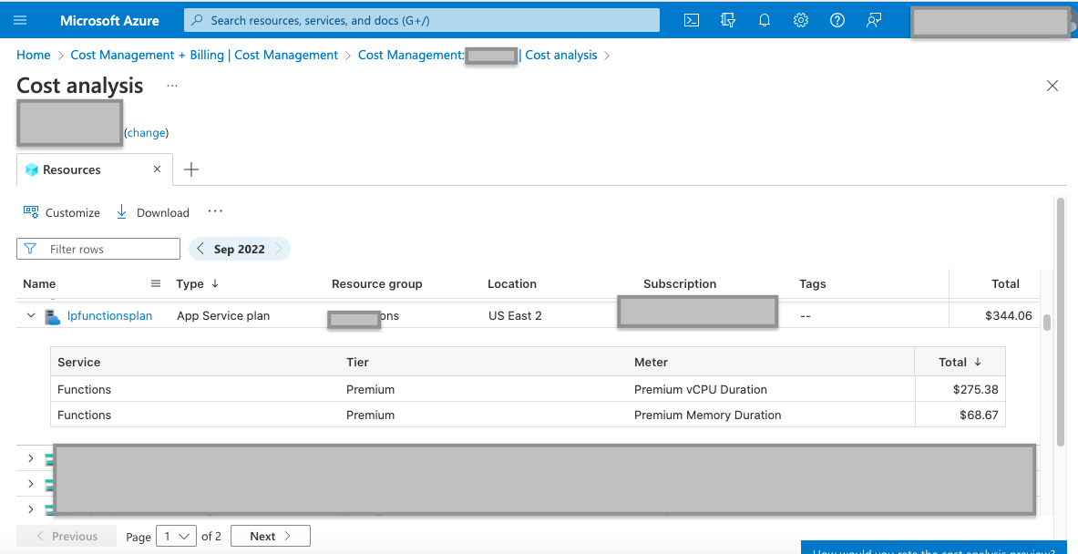1078x554 pixels.
Task: Open the Sep 2022 date picker
Action: (x=240, y=249)
